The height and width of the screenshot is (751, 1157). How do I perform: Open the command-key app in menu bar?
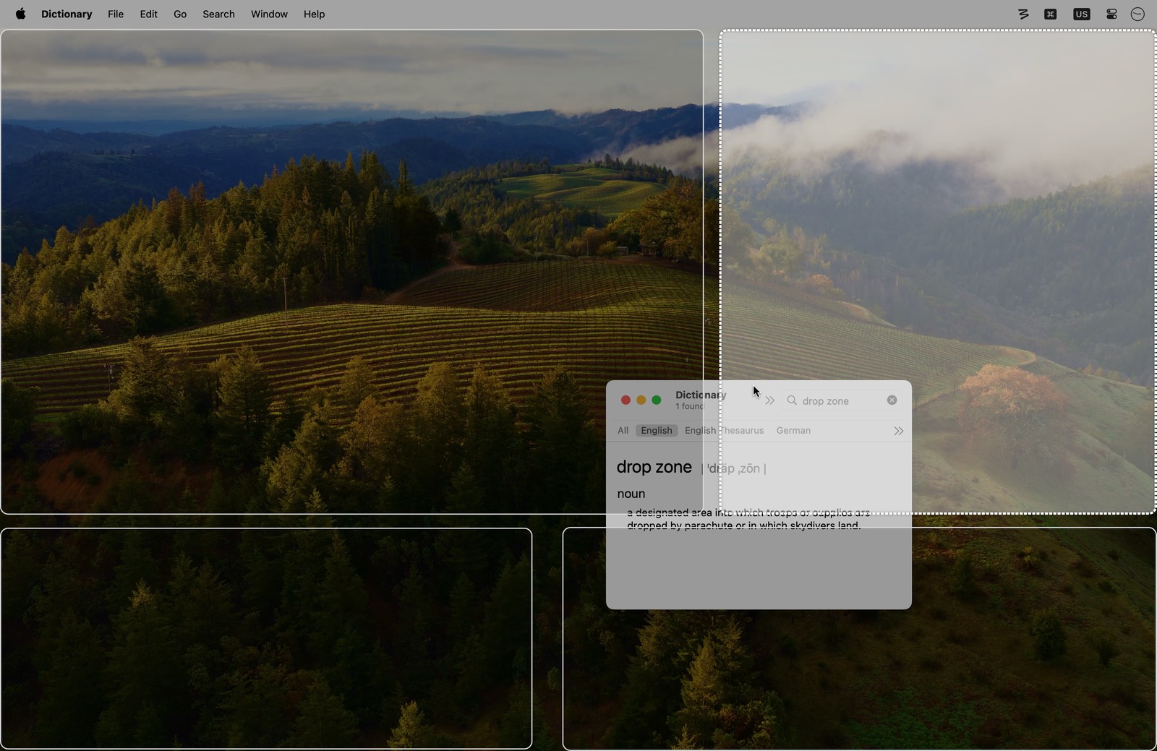1051,14
